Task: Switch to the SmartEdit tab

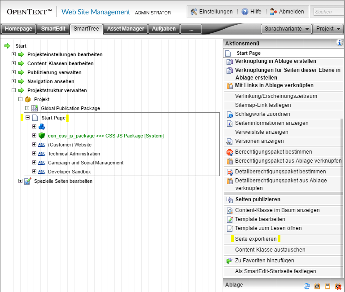Action: click(x=53, y=29)
